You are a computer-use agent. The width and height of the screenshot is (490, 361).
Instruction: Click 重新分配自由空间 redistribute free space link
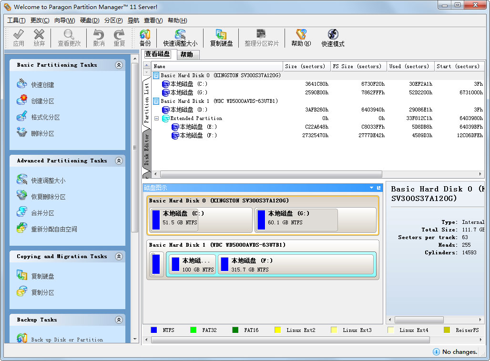point(53,229)
